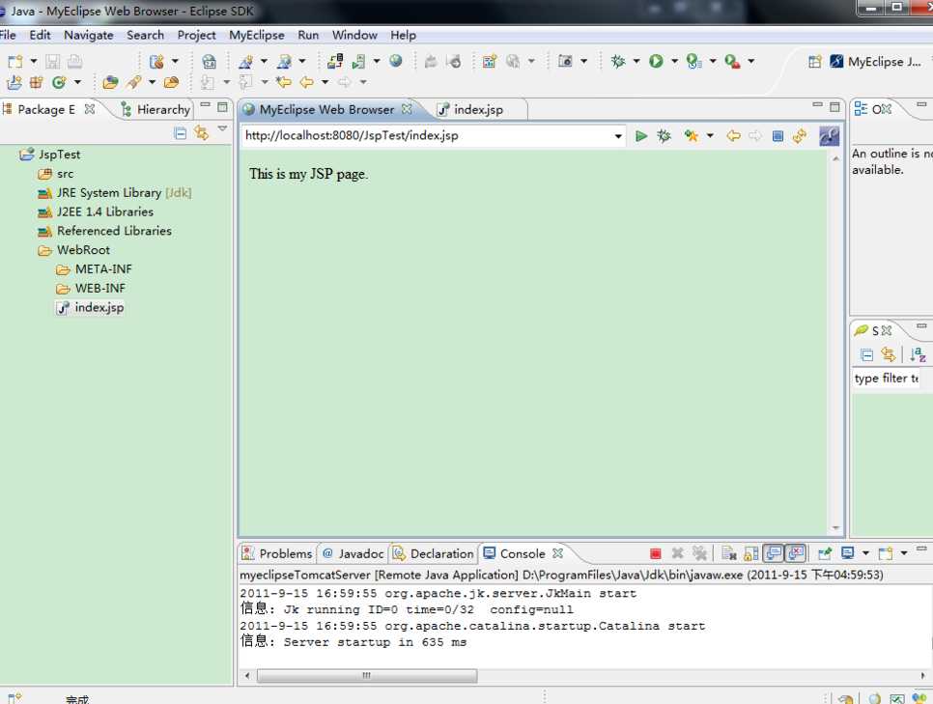This screenshot has width=933, height=704.
Task: Collapse All in Package Explorer
Action: [x=181, y=133]
